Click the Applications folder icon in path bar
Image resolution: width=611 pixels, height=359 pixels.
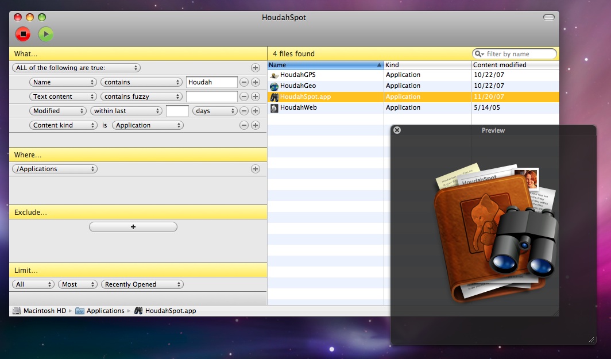79,311
